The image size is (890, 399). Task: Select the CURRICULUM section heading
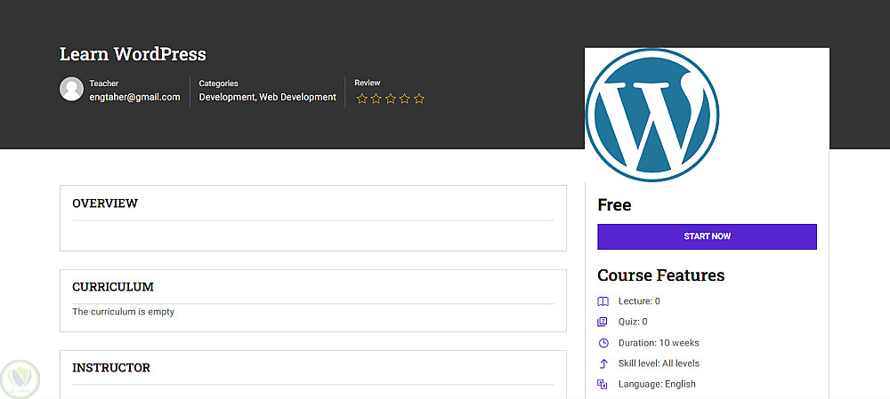click(113, 287)
